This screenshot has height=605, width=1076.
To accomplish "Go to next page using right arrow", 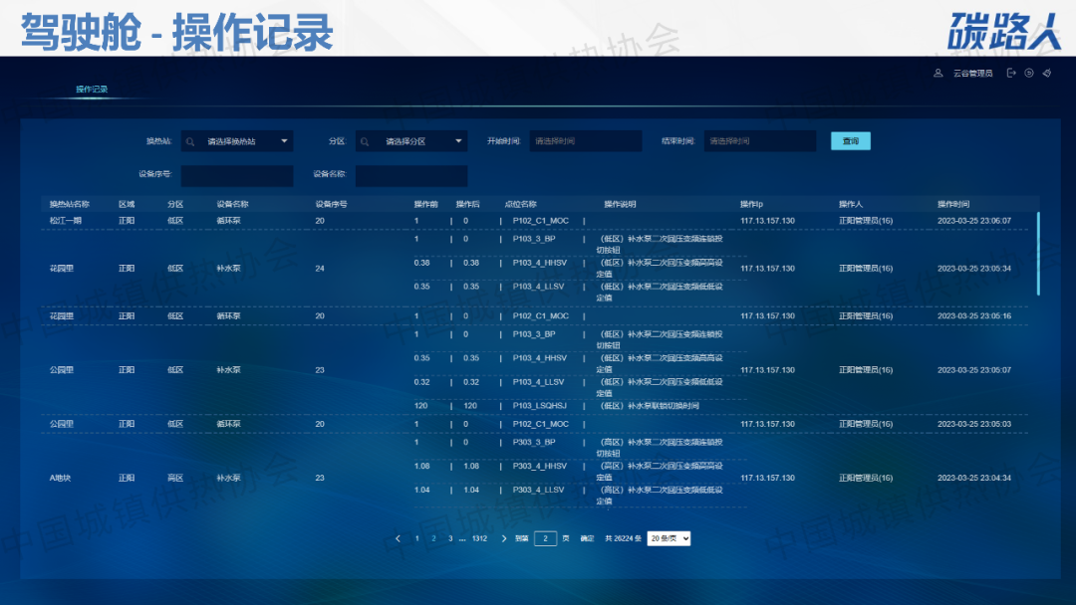I will pos(504,538).
